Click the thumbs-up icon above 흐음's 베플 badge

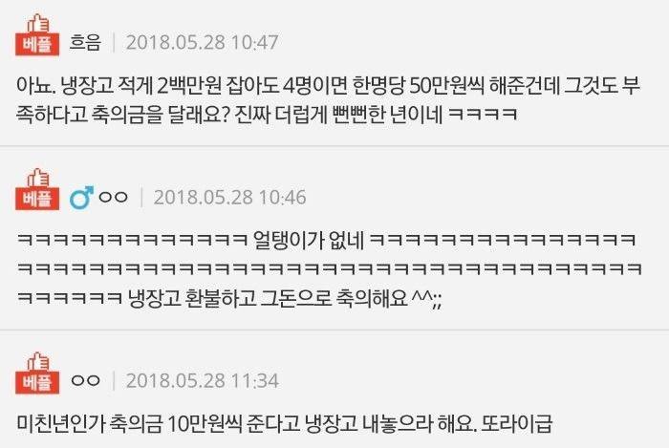pyautogui.click(x=37, y=23)
